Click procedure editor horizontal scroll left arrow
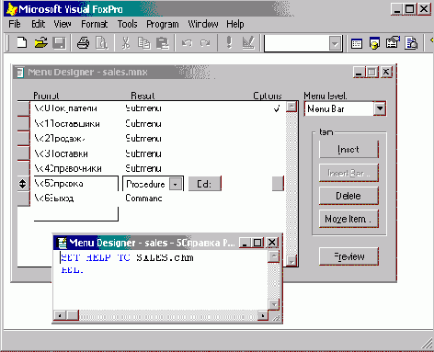This screenshot has width=434, height=352. [x=60, y=315]
